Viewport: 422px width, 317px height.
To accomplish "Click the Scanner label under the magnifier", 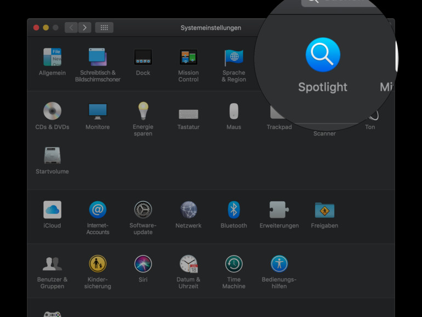I will pyautogui.click(x=324, y=133).
